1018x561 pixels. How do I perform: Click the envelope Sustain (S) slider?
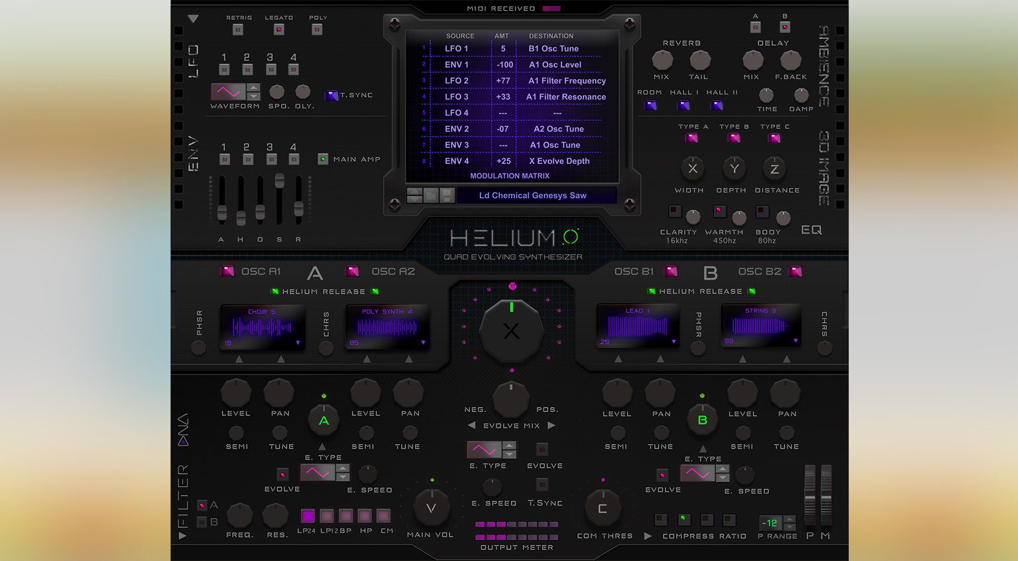coord(280,181)
